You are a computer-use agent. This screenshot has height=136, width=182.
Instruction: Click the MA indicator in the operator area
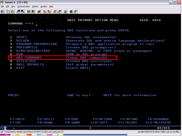tap(2, 128)
